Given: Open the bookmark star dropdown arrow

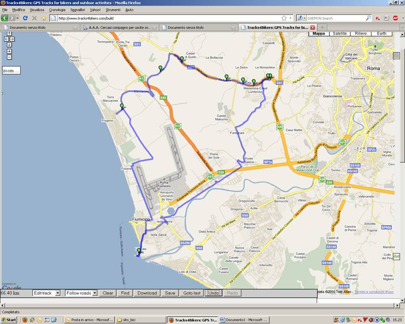Looking at the screenshot, I should [291, 18].
